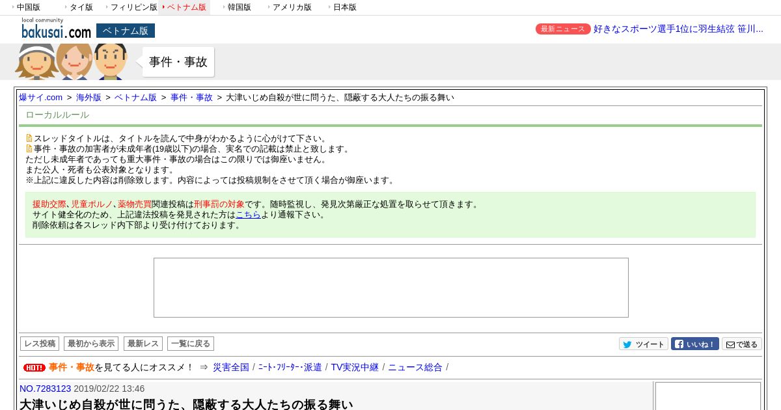Click the 最新レス button

pos(143,344)
